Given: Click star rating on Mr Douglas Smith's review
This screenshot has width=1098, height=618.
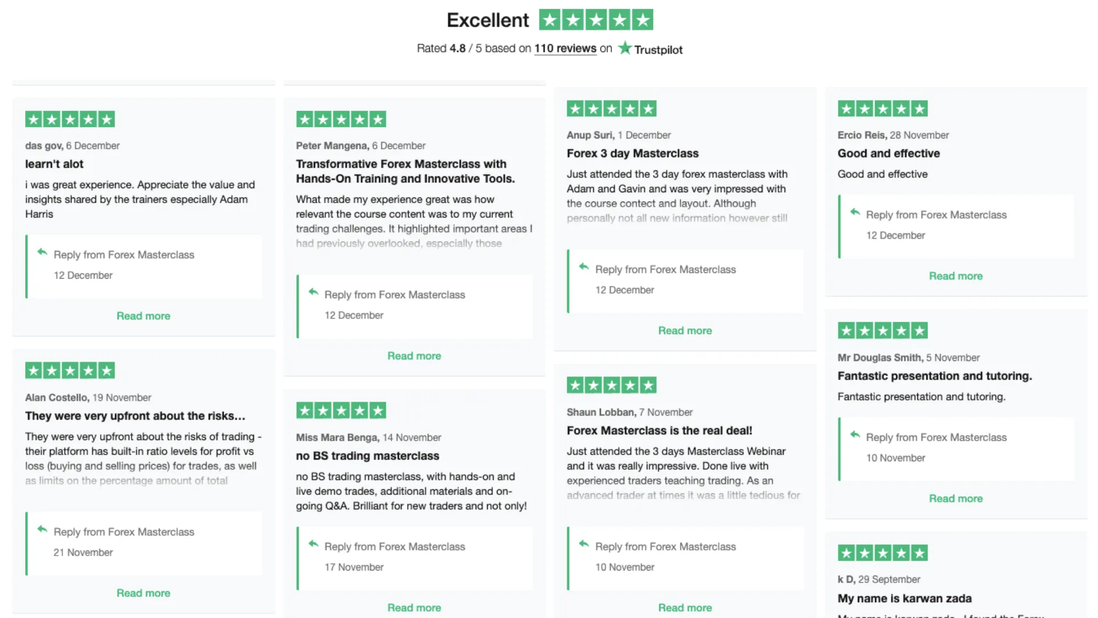Looking at the screenshot, I should point(882,330).
